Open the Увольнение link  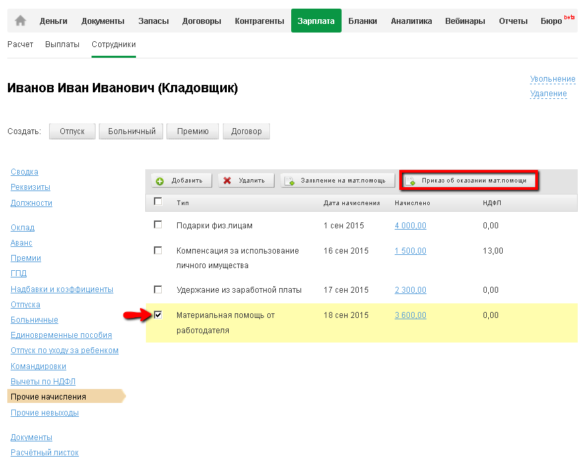(x=552, y=79)
